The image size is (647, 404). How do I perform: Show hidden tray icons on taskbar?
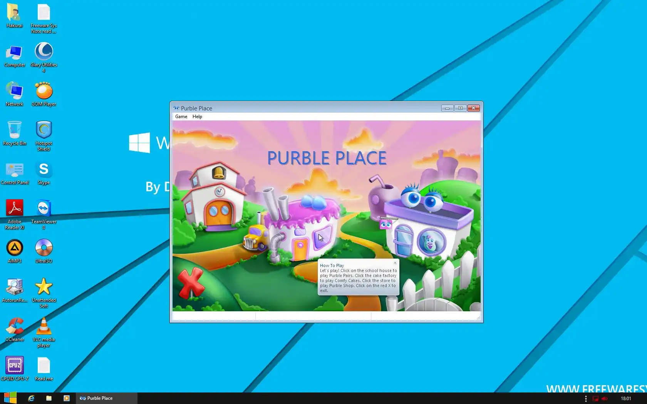(x=586, y=399)
